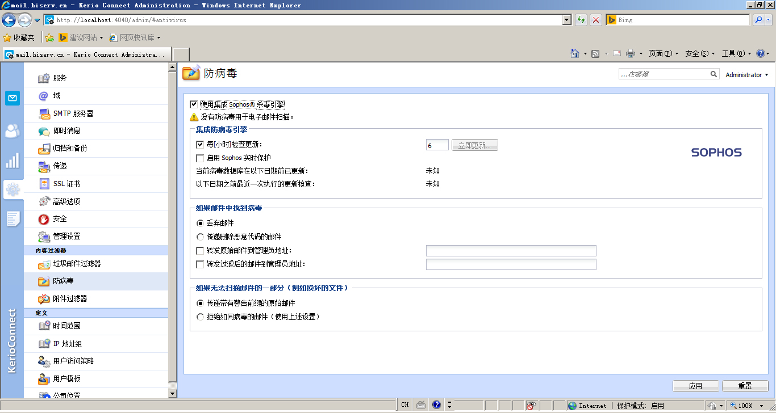Click the sidebar vertical scrollbar up arrow
Screen dimensions: 776x413
(173, 68)
